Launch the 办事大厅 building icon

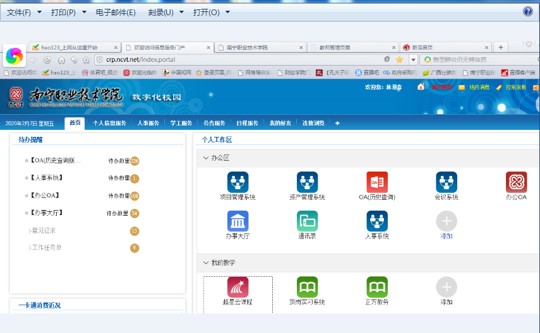tap(238, 221)
